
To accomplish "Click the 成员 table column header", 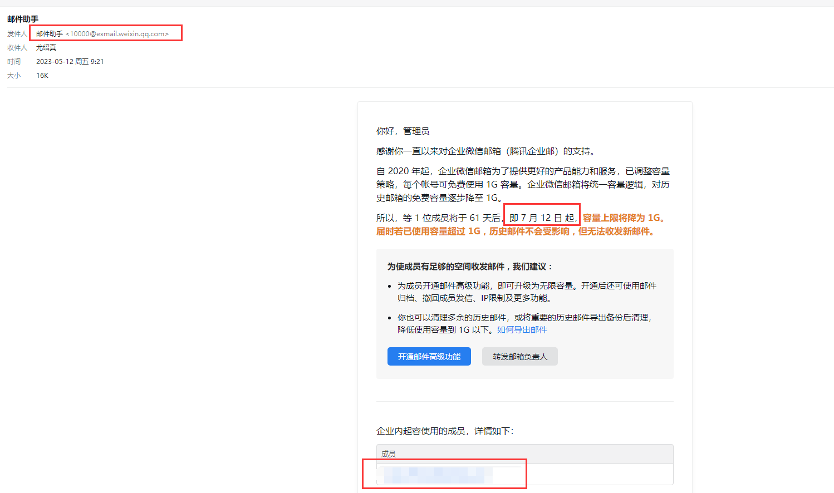I will click(389, 454).
